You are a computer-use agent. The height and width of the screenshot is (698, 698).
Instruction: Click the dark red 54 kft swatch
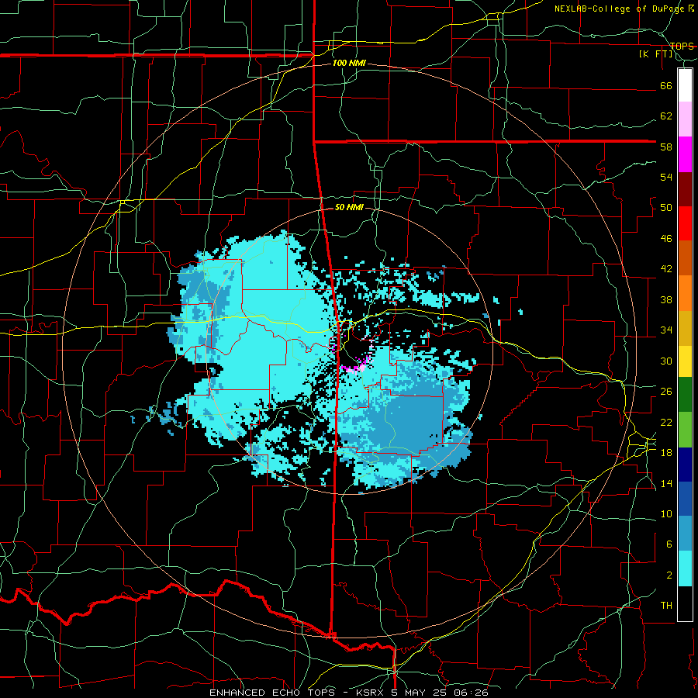[685, 188]
